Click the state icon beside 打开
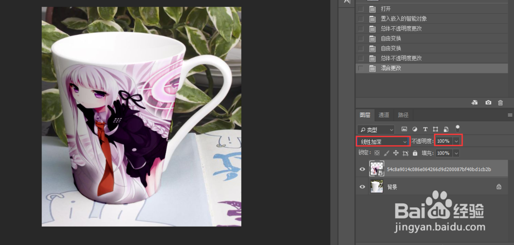The image size is (514, 245). (372, 9)
